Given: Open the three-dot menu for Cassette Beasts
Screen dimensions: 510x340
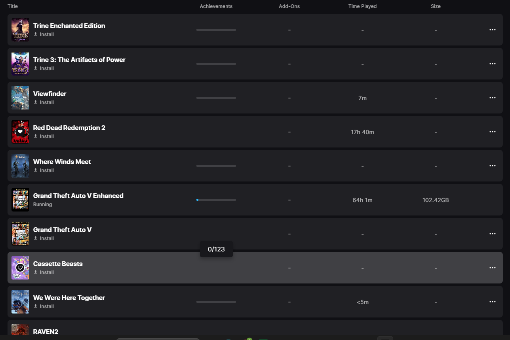Looking at the screenshot, I should [x=493, y=268].
